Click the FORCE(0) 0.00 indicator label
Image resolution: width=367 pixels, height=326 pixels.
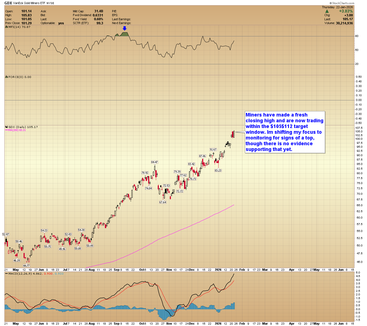tap(20, 77)
